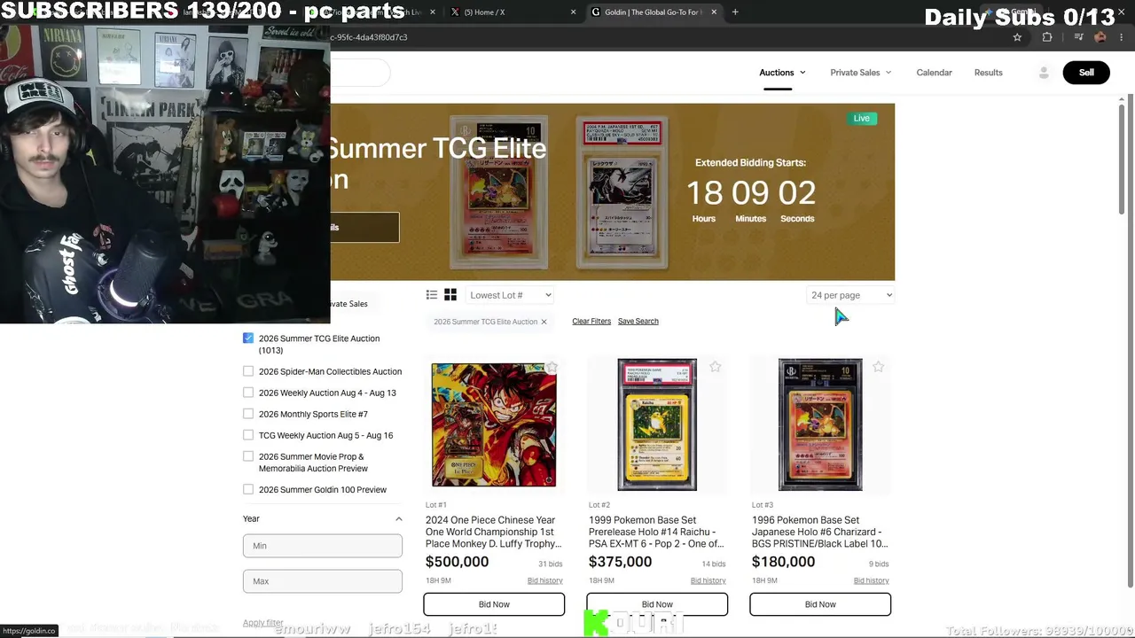Open the Luffy Trophy card thumbnail

[x=494, y=424]
